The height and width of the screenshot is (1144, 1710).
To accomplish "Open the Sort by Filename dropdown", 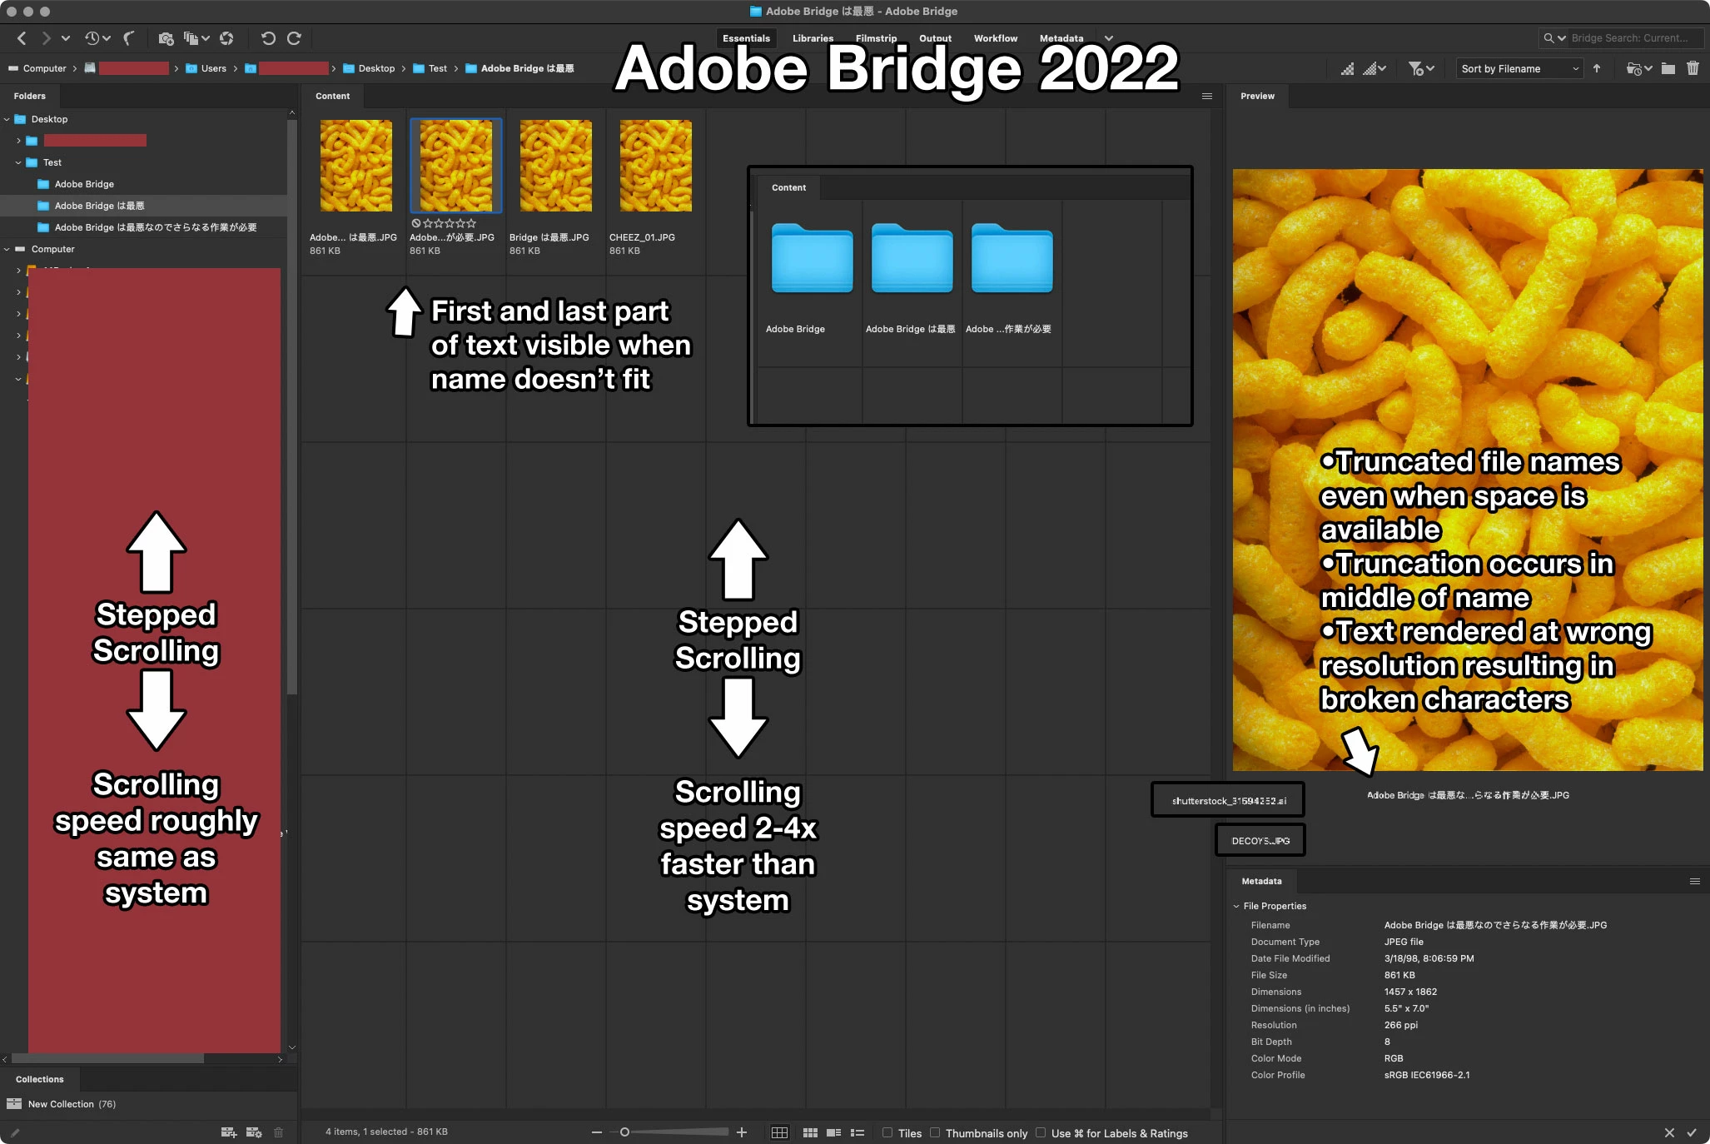I will click(x=1519, y=68).
